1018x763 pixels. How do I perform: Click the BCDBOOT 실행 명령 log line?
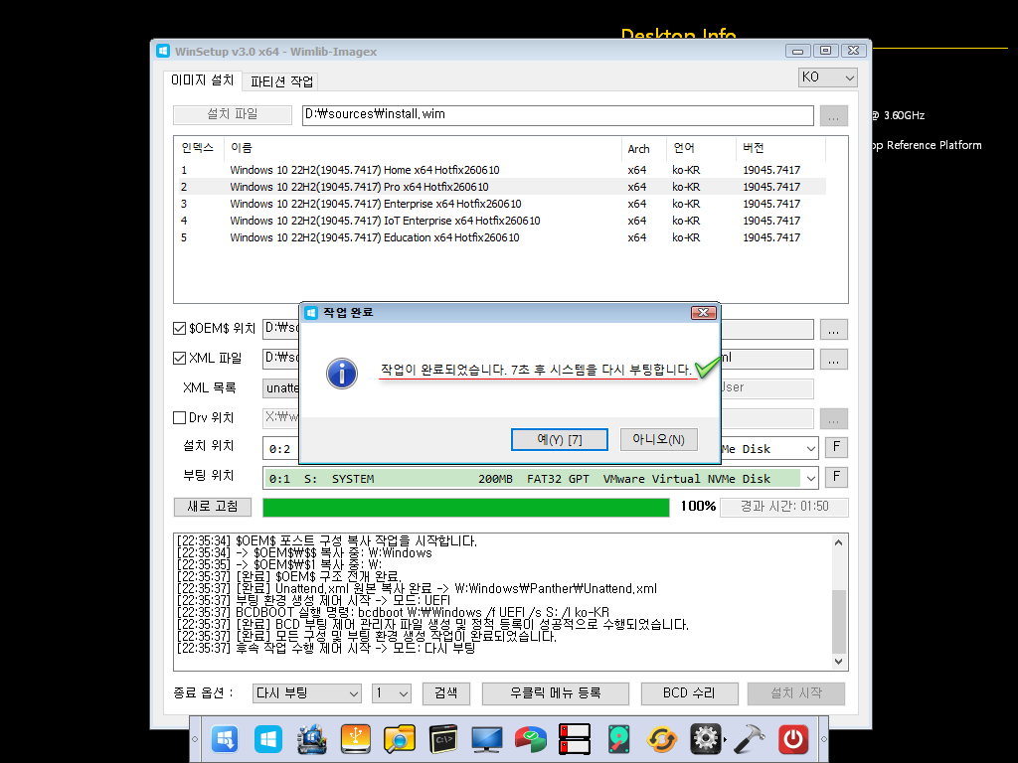(x=394, y=612)
